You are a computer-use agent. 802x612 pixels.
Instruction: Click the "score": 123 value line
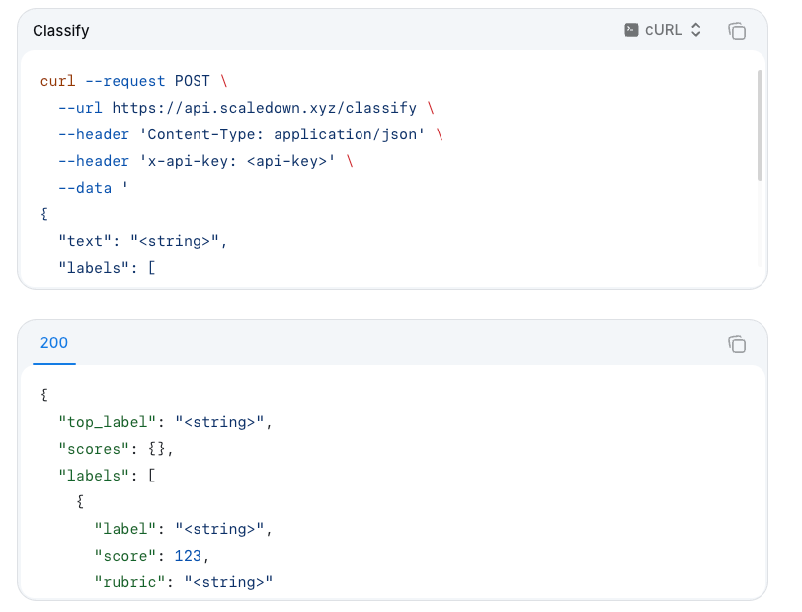point(152,556)
